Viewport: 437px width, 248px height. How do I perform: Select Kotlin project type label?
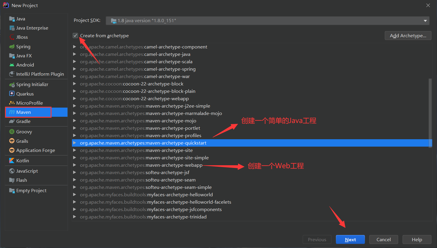(23, 161)
